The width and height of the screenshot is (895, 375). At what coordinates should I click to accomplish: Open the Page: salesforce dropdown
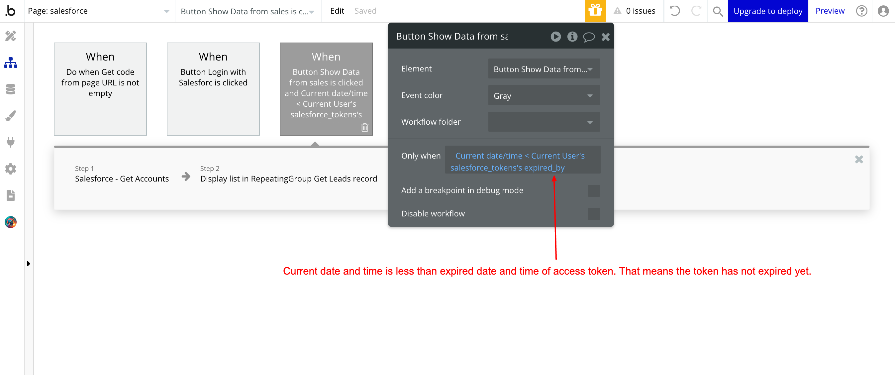coord(99,11)
